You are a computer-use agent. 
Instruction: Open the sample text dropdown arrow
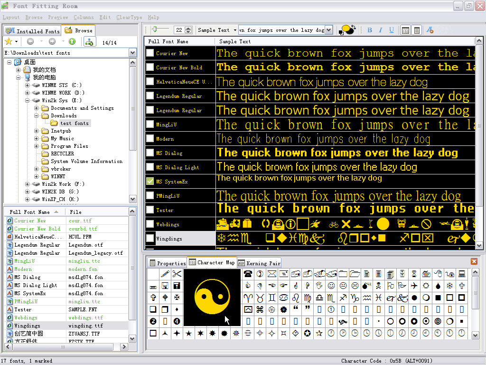point(328,30)
